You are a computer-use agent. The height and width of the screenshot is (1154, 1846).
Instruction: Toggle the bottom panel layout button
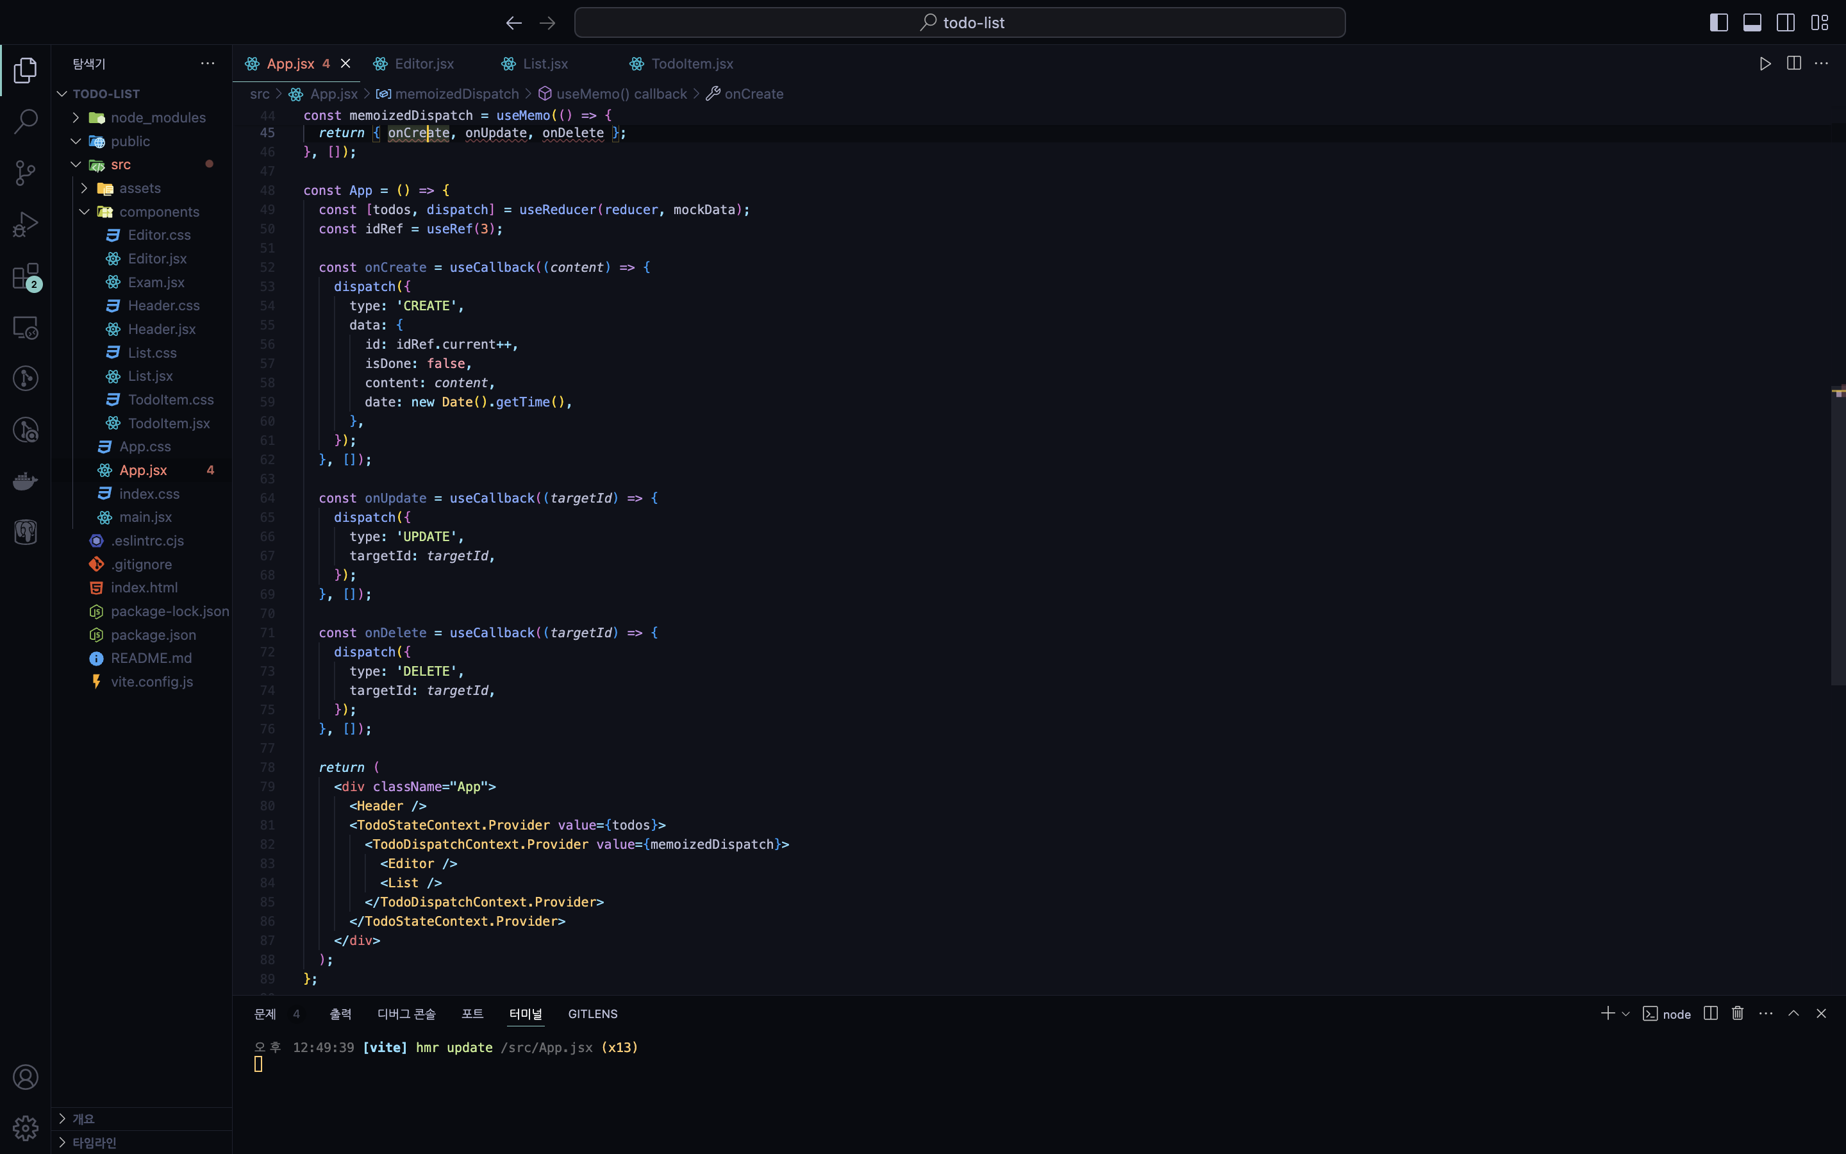coord(1752,23)
